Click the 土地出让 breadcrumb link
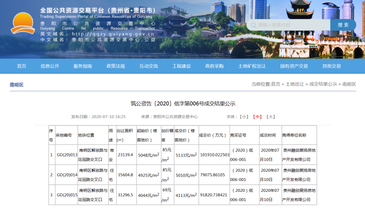 pos(295,85)
